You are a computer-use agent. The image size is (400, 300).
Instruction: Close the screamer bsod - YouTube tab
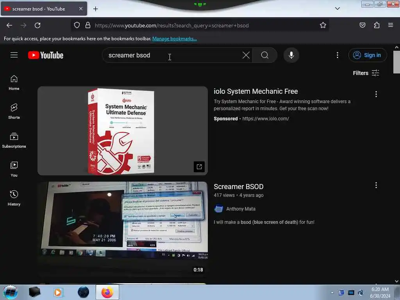click(80, 9)
